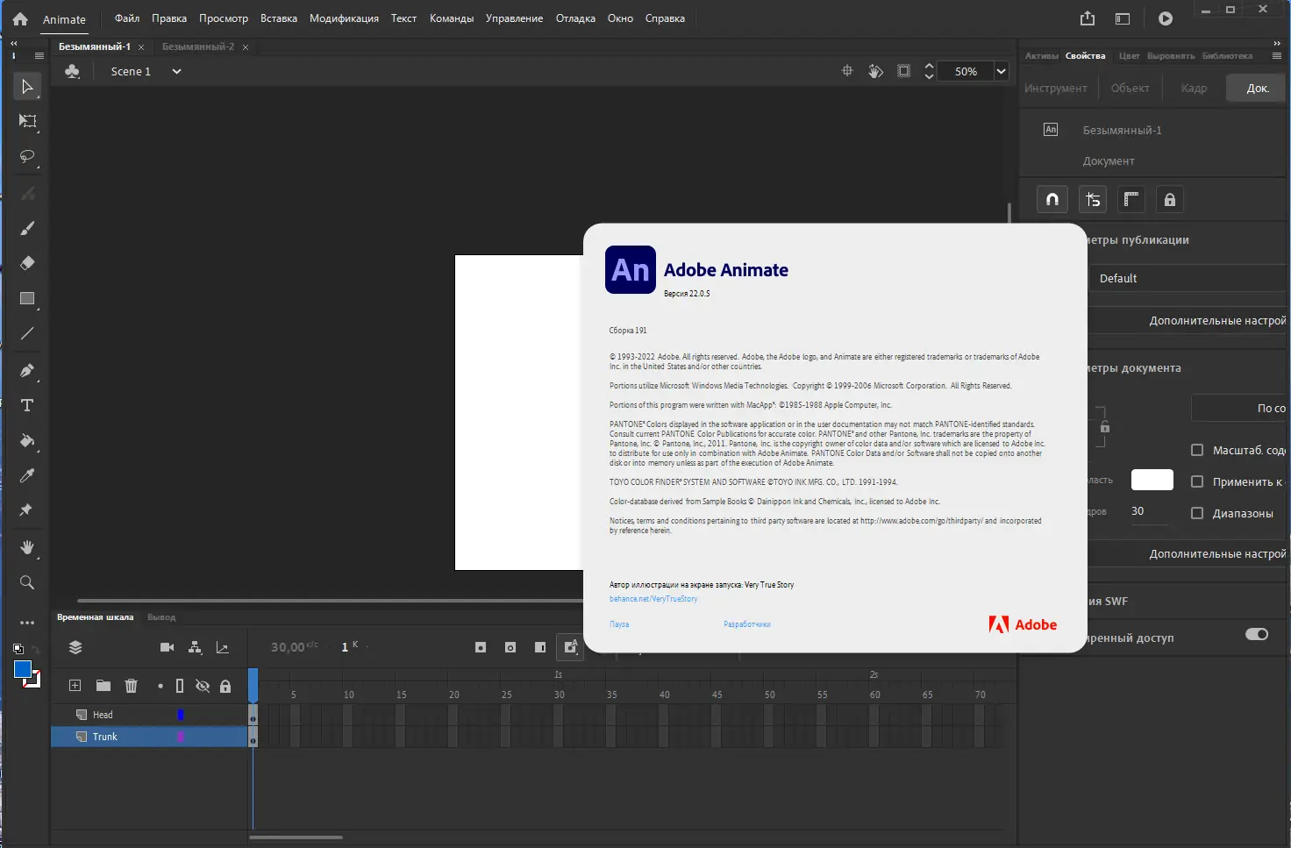Activate the Eyedropper tool
1291x848 pixels.
pos(26,475)
